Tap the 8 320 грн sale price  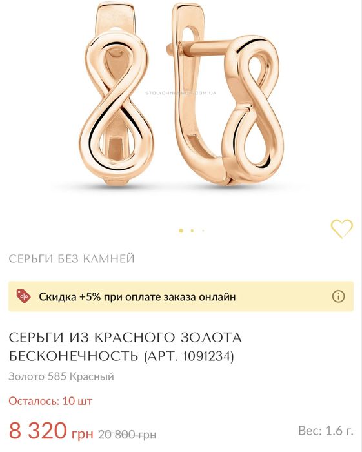click(x=51, y=431)
